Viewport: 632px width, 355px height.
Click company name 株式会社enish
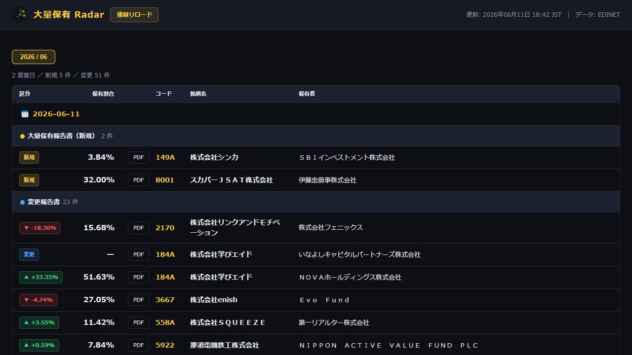pos(214,300)
